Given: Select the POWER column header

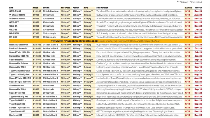Looking at the screenshot, I should 76,8.
